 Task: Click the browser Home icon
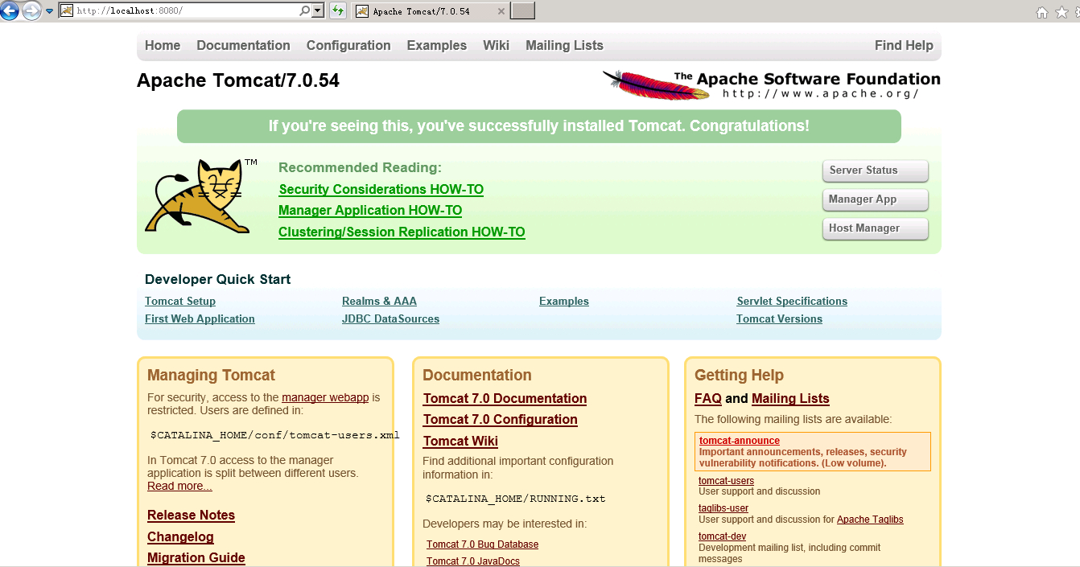pos(1042,12)
